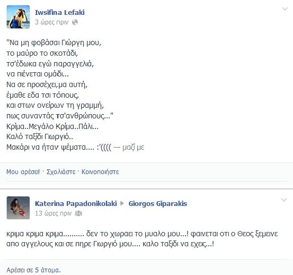
Task: Expand the options chevron on Iwsifina's post
Action: [285, 9]
